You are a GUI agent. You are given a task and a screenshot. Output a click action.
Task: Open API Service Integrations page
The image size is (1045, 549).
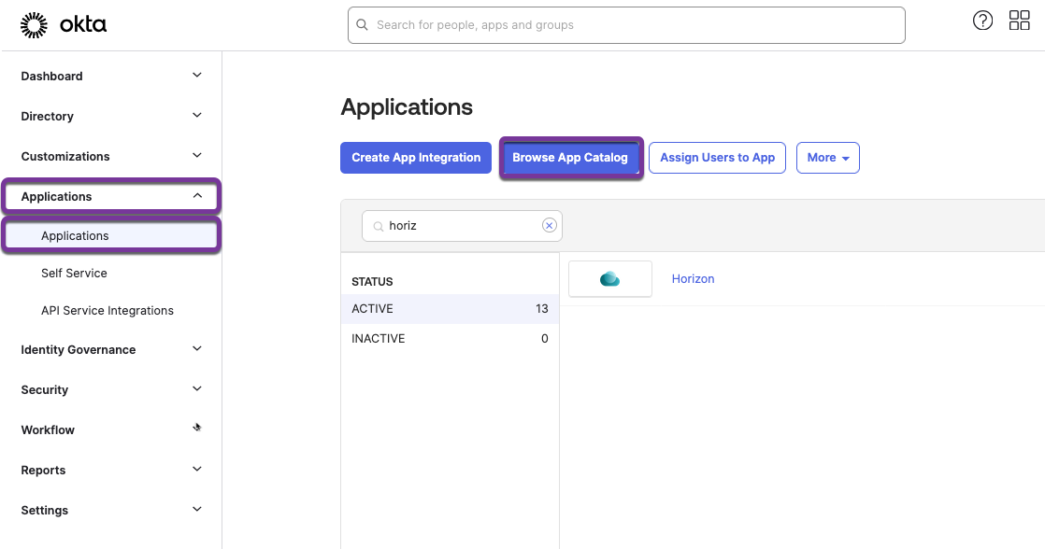[107, 310]
